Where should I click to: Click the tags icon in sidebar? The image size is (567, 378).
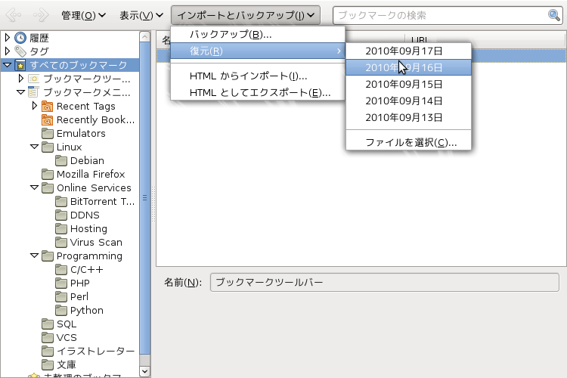pos(20,51)
